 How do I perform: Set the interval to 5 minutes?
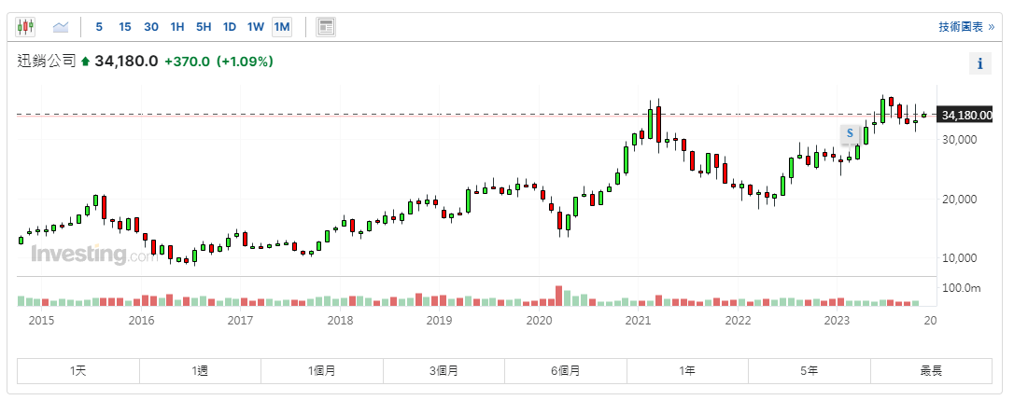click(x=100, y=27)
